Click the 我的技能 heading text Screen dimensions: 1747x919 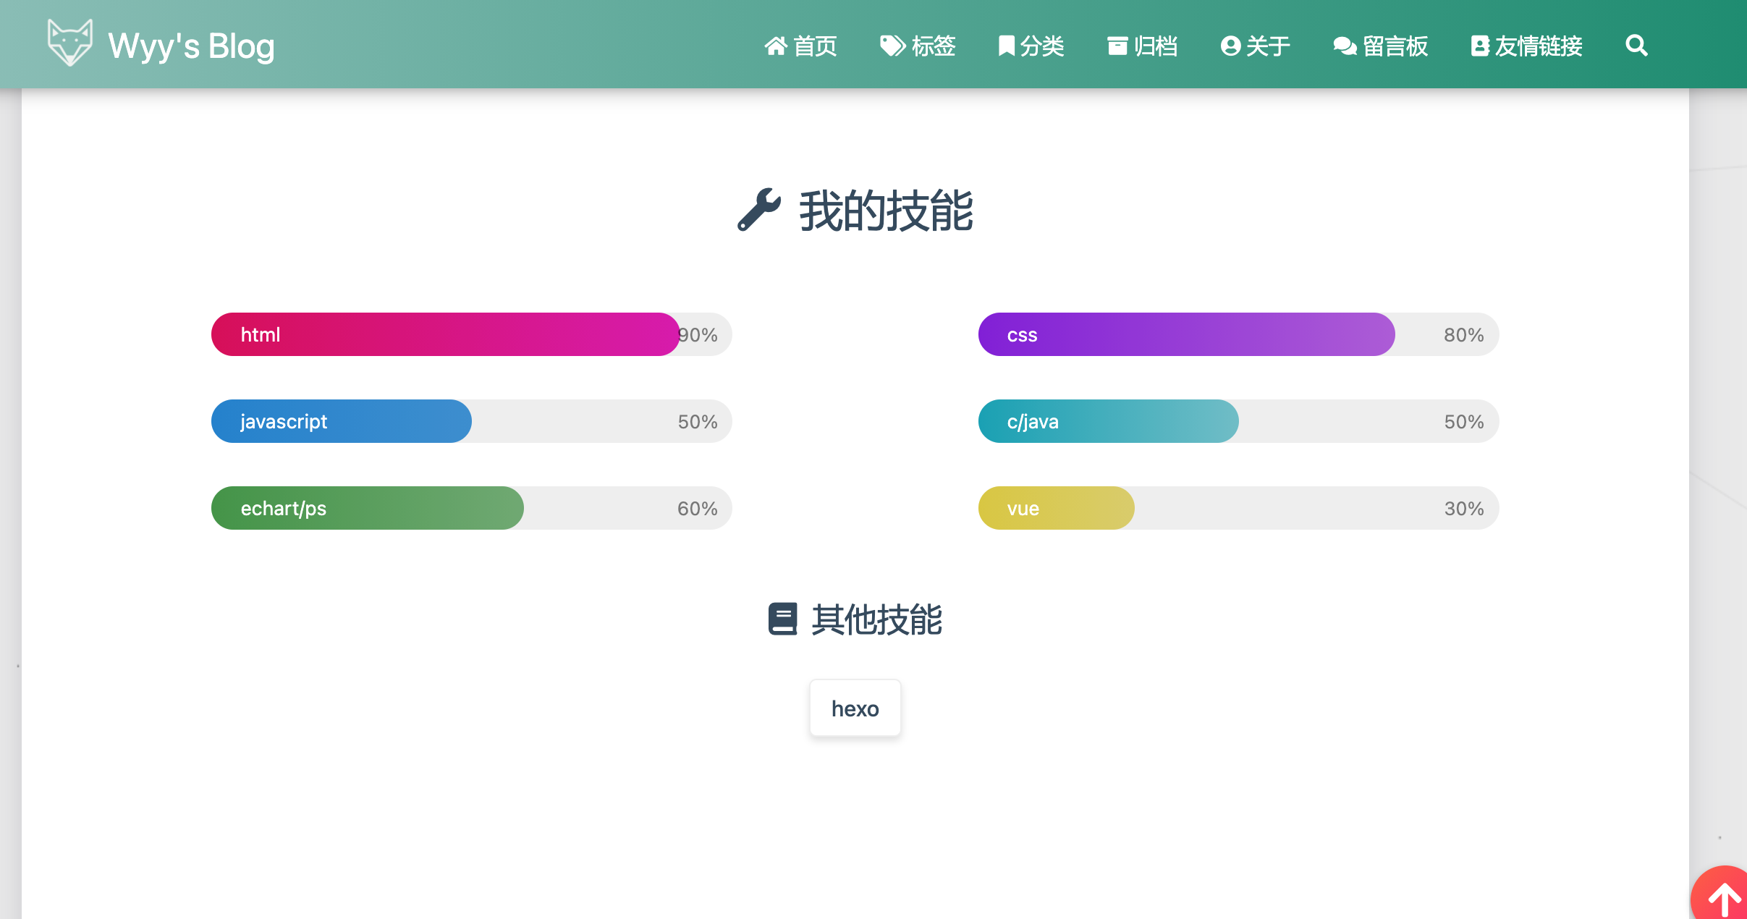(886, 211)
